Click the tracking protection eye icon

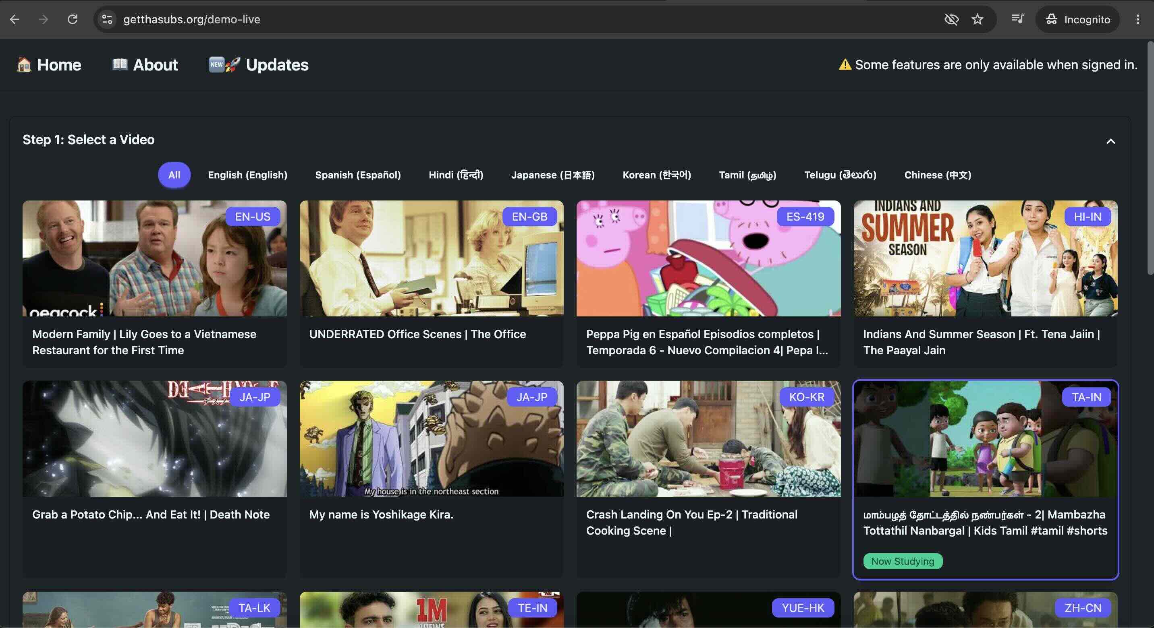point(951,19)
